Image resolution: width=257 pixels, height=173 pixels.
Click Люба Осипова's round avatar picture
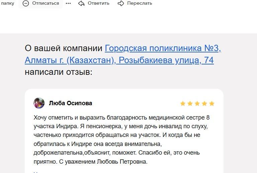pyautogui.click(x=39, y=103)
